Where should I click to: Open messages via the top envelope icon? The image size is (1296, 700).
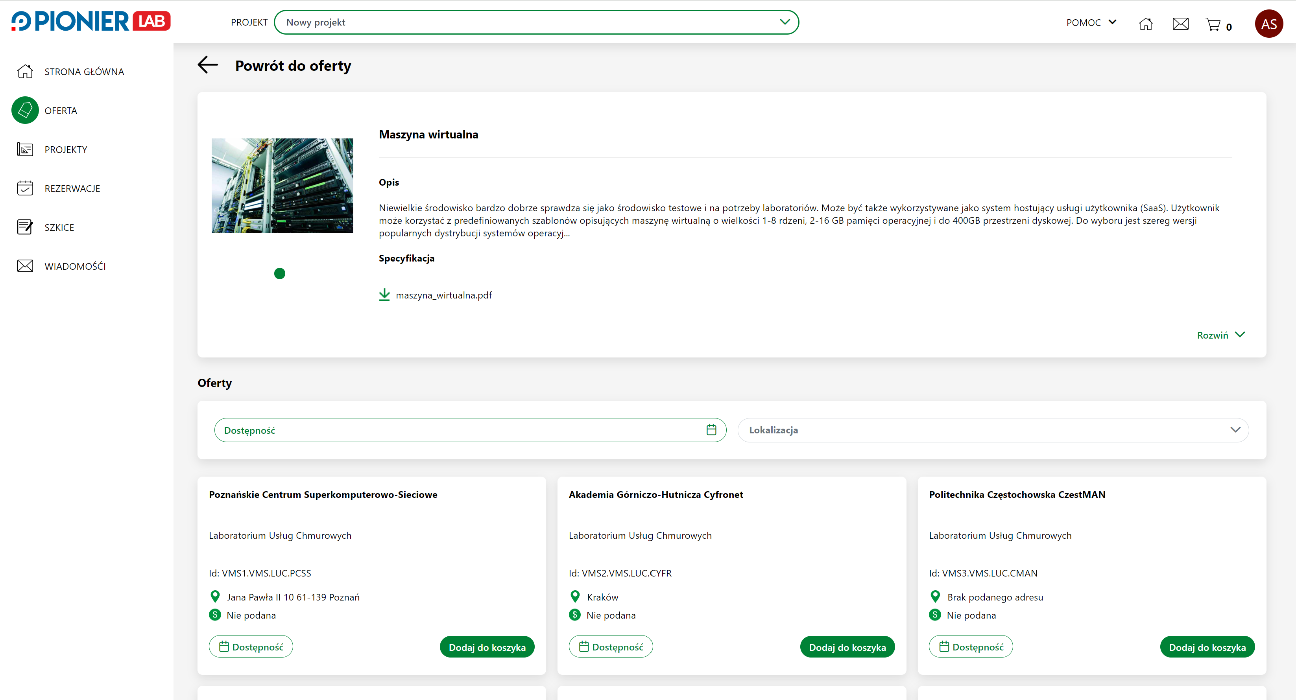[x=1180, y=24]
